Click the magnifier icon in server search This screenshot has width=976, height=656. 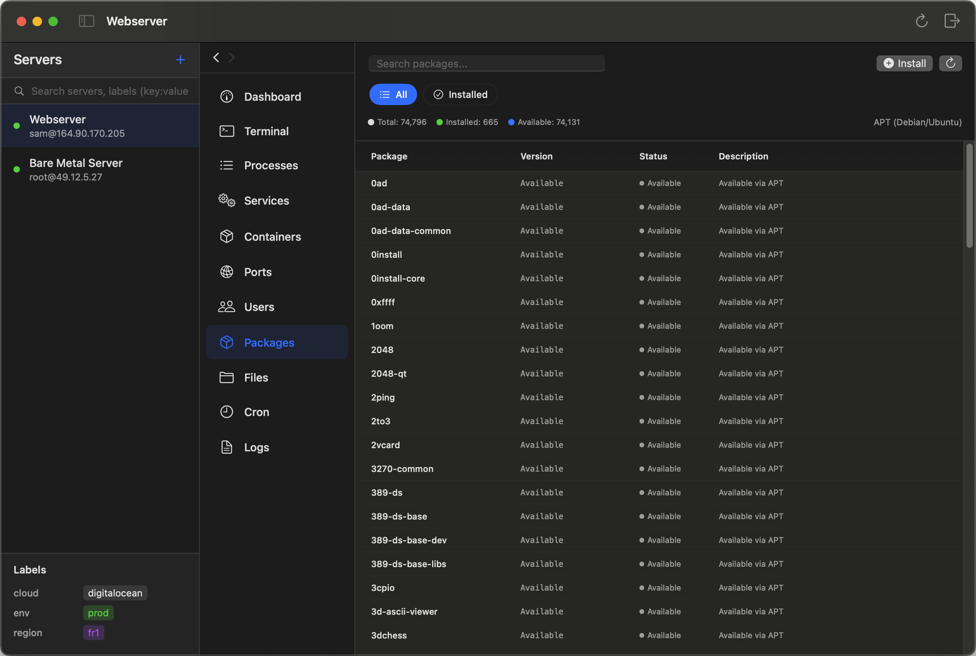click(x=19, y=91)
